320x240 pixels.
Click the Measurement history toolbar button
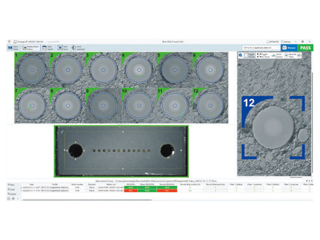pos(30,47)
